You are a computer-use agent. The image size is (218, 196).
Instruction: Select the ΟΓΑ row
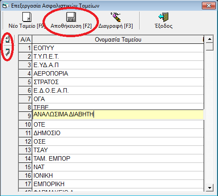(118, 99)
